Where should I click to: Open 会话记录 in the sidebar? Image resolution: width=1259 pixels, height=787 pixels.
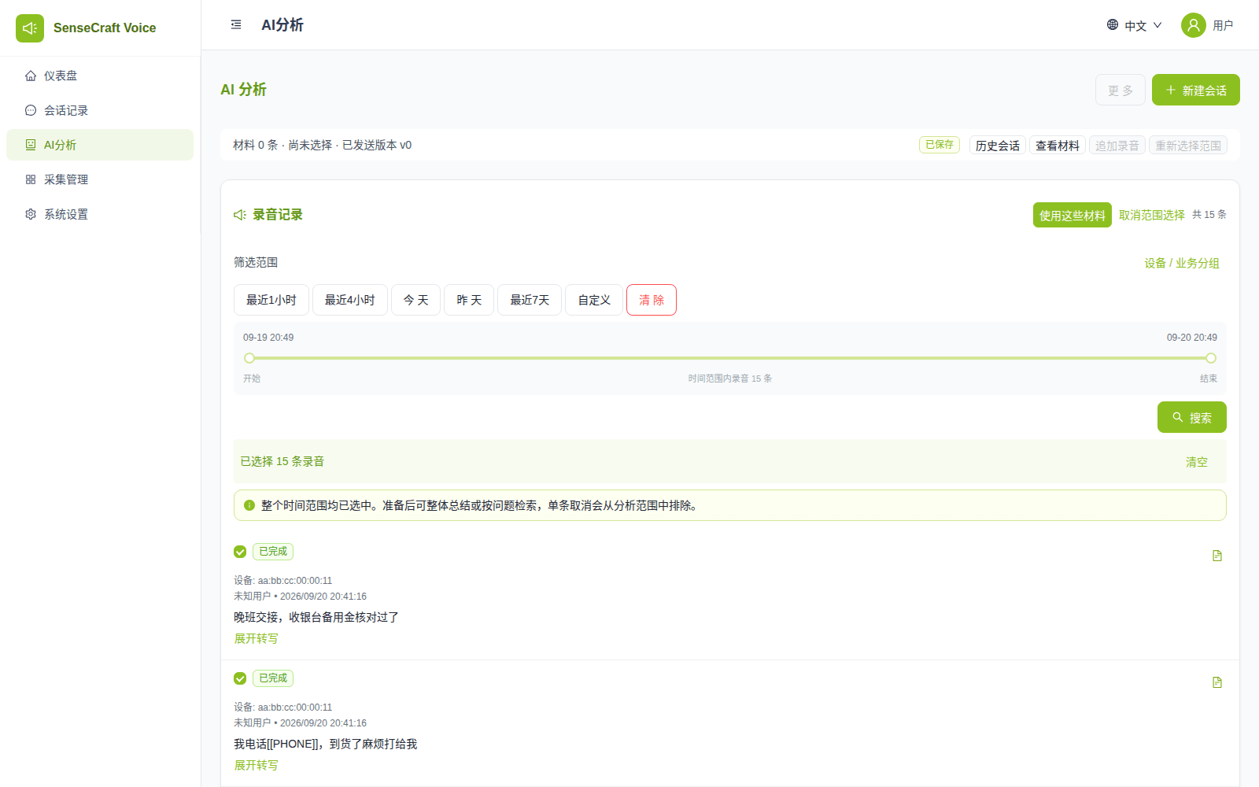(x=100, y=110)
